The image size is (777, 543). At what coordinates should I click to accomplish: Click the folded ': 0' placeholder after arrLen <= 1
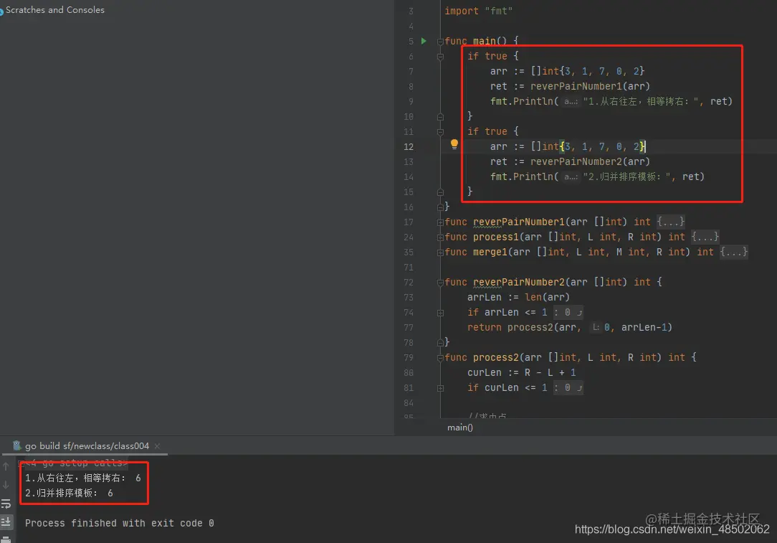(568, 312)
